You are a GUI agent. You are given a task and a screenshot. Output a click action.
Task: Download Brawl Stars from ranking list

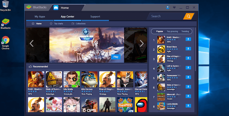click(x=188, y=49)
